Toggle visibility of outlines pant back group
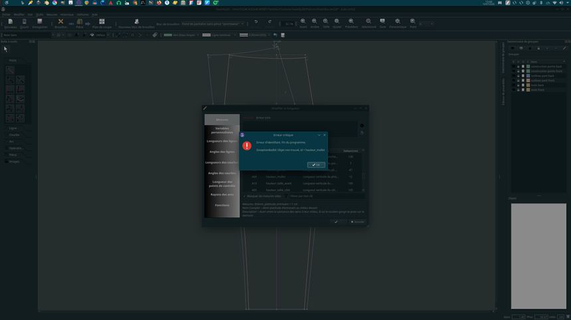Image resolution: width=571 pixels, height=320 pixels. pyautogui.click(x=513, y=76)
